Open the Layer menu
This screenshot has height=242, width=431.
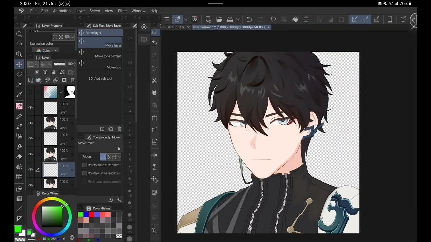coord(80,11)
